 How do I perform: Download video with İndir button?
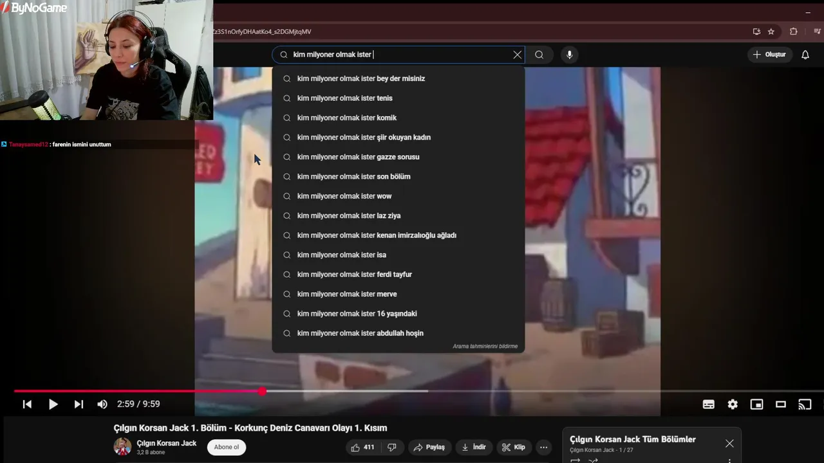coord(474,448)
